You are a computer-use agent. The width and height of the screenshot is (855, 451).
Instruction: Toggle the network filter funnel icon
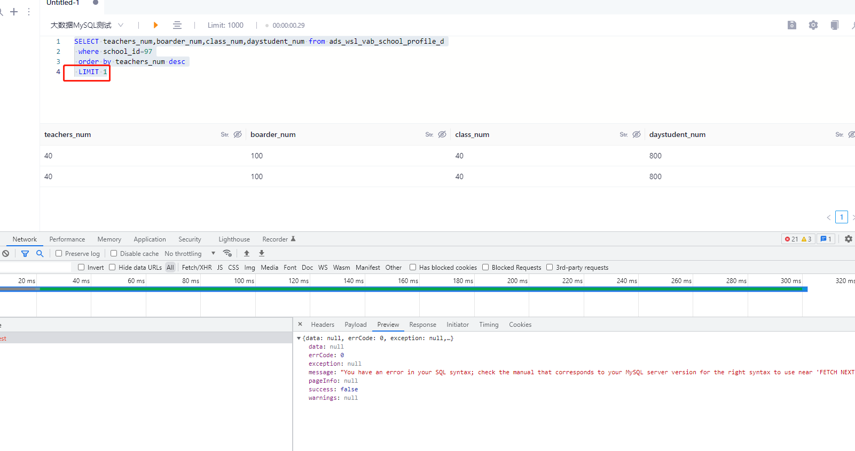[x=25, y=254]
